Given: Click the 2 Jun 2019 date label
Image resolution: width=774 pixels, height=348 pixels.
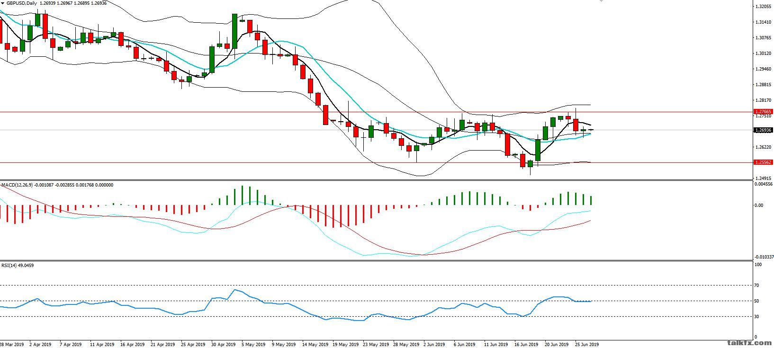Looking at the screenshot, I should 434,344.
